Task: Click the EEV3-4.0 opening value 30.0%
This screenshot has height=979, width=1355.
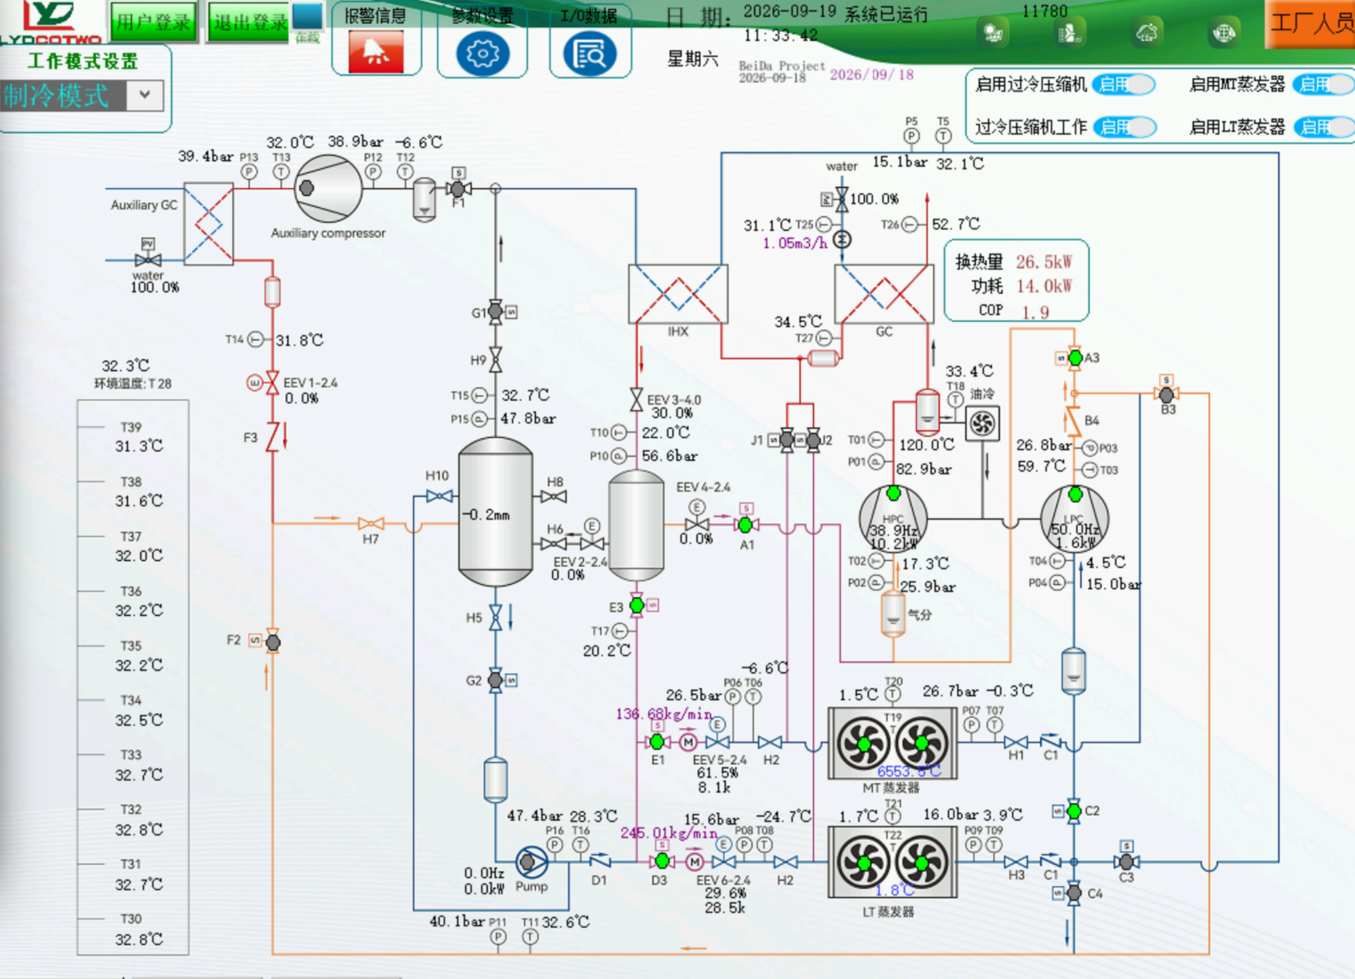Action: tap(672, 413)
